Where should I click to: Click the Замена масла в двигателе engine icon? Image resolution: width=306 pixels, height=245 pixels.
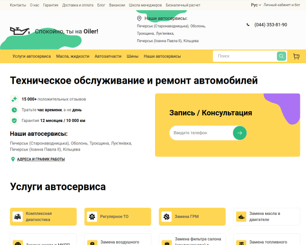pyautogui.click(x=241, y=216)
